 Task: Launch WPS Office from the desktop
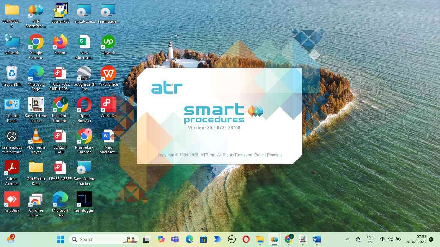[x=109, y=76]
